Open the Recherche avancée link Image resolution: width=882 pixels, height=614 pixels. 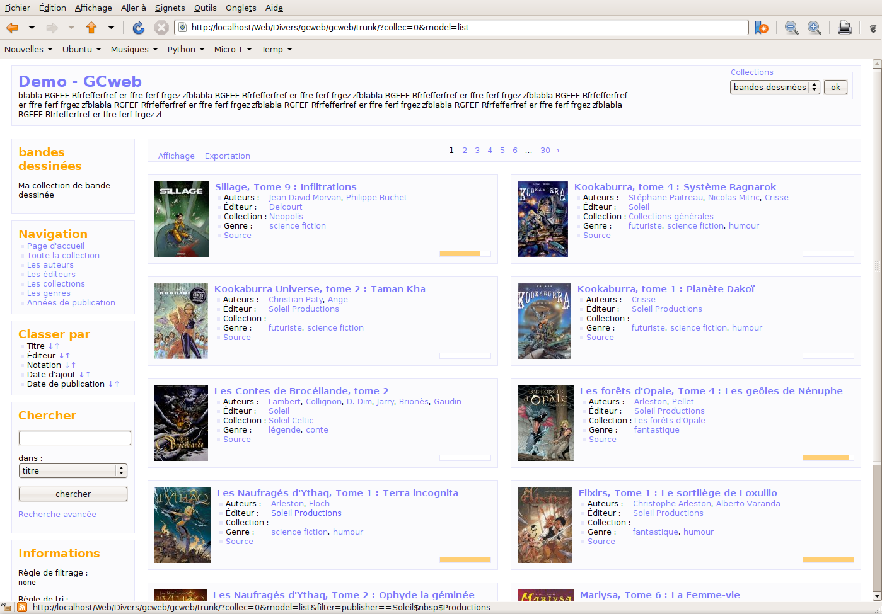pyautogui.click(x=57, y=515)
